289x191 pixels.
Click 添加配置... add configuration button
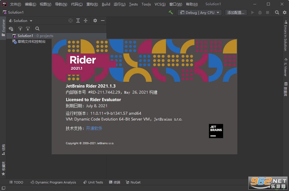pyautogui.click(x=236, y=12)
